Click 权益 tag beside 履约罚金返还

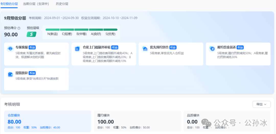tap(240, 47)
